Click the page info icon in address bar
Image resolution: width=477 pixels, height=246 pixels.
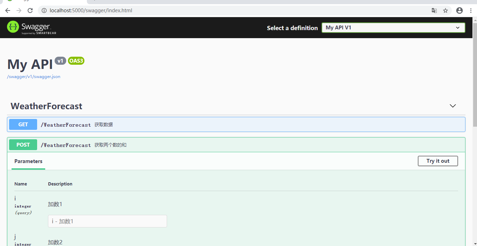pos(44,10)
